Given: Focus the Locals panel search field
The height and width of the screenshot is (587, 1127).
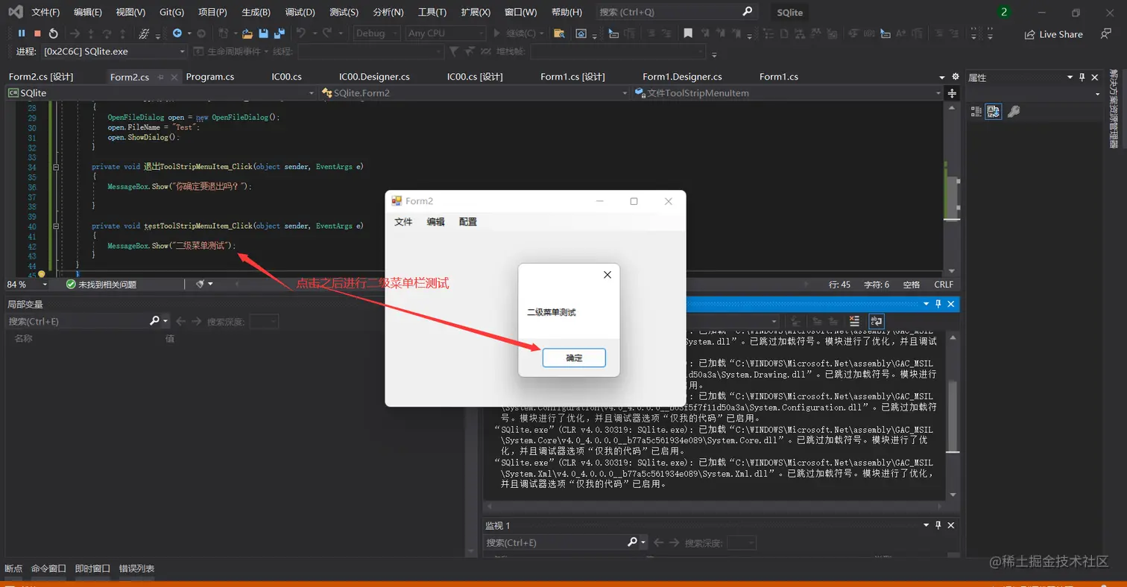Looking at the screenshot, I should [77, 321].
